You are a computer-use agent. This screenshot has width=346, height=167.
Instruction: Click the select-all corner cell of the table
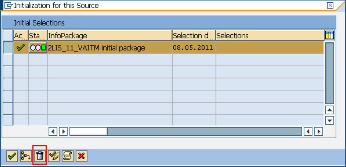pyautogui.click(x=9, y=35)
